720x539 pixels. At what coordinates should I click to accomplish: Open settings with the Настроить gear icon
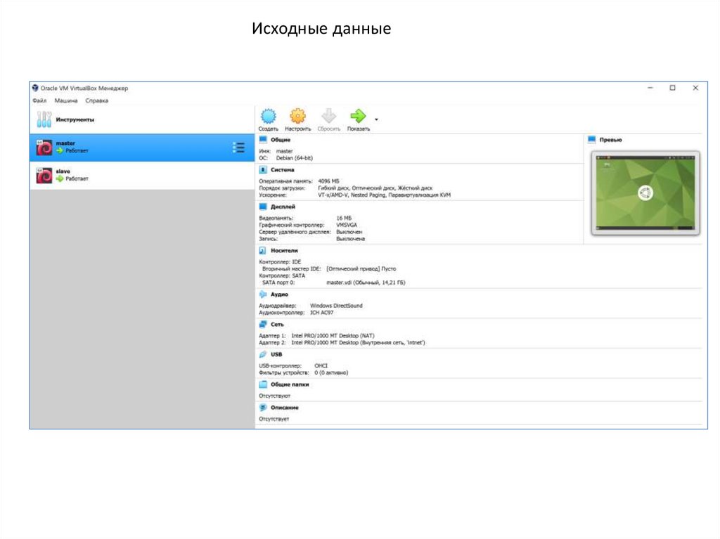[297, 116]
